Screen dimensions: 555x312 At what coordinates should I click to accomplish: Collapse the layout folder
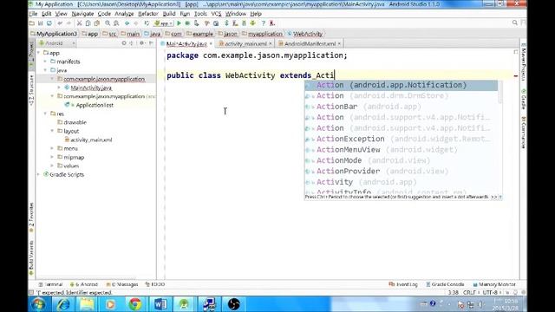coord(52,131)
